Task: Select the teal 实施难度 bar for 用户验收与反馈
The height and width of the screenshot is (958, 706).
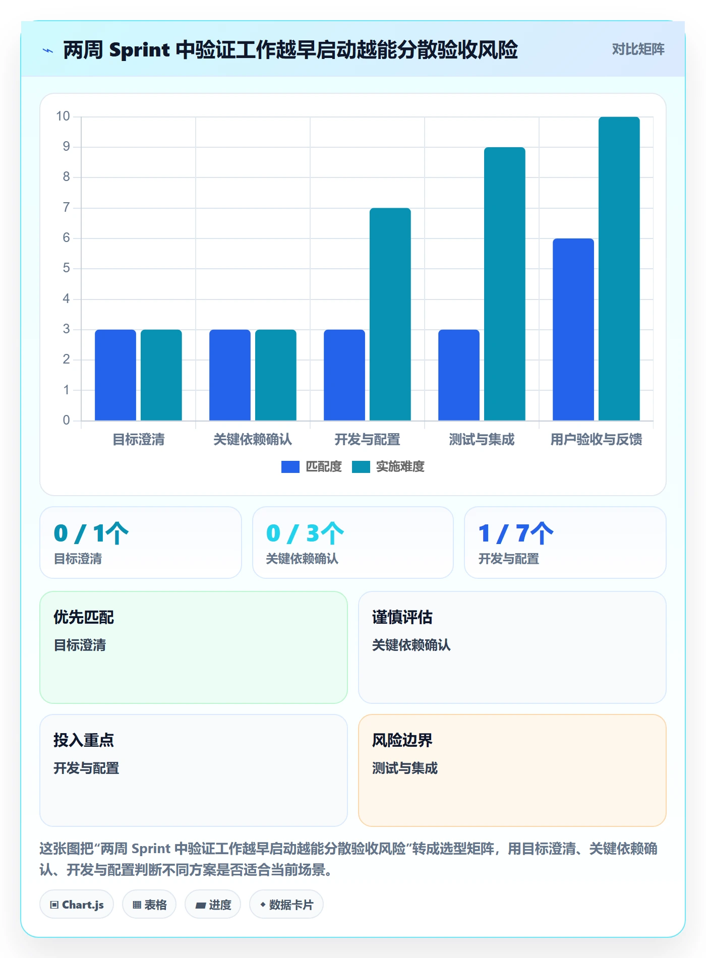Action: (619, 269)
